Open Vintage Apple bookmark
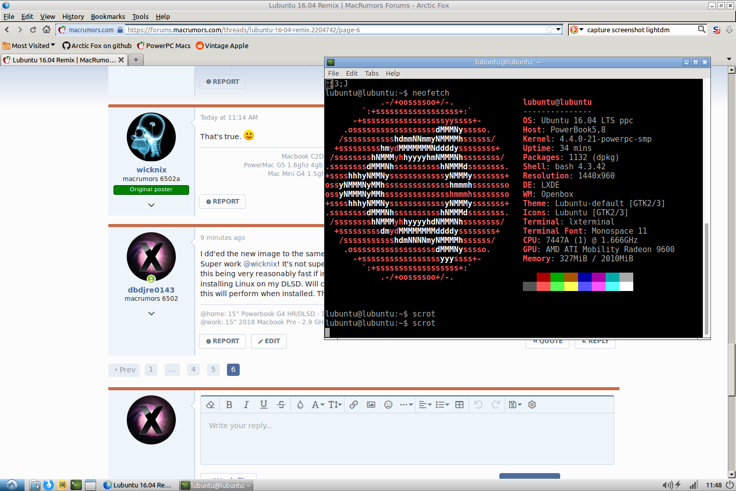This screenshot has height=491, width=736. click(x=222, y=46)
